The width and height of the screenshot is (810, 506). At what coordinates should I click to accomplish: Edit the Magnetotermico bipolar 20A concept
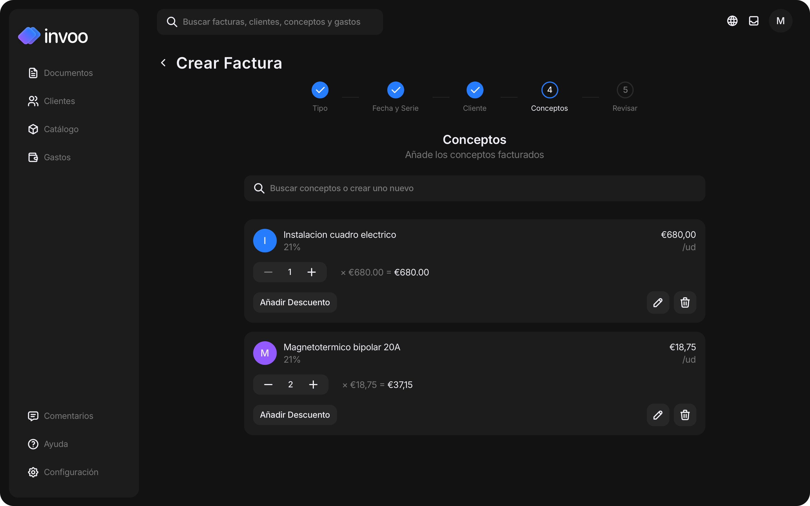[658, 415]
